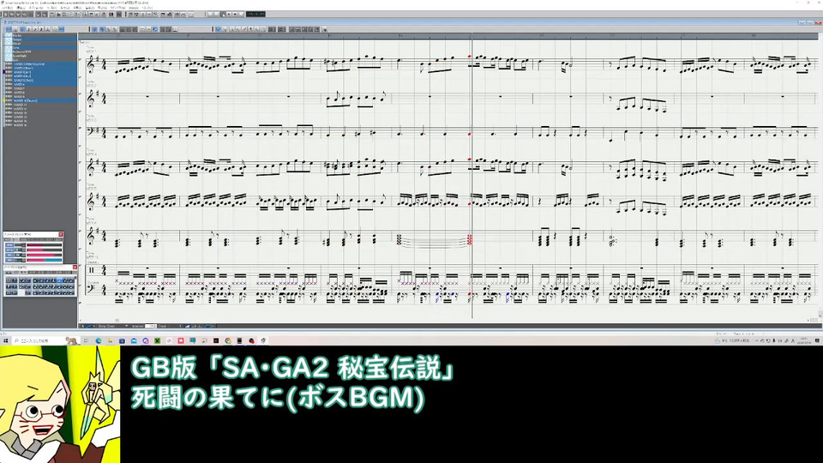This screenshot has width=823, height=463.
Task: Click the yellow color square of track 10
Action: coord(3,100)
